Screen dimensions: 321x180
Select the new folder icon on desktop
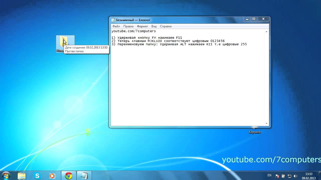coord(65,44)
